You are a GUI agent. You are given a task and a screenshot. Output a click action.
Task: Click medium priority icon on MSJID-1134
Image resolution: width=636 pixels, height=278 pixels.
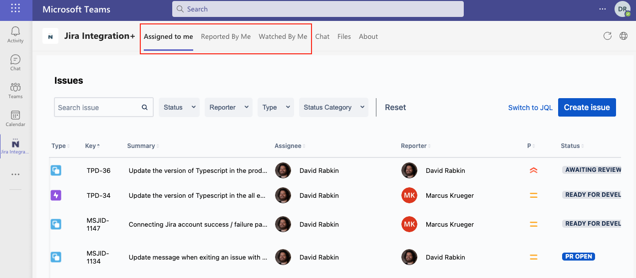(x=533, y=257)
